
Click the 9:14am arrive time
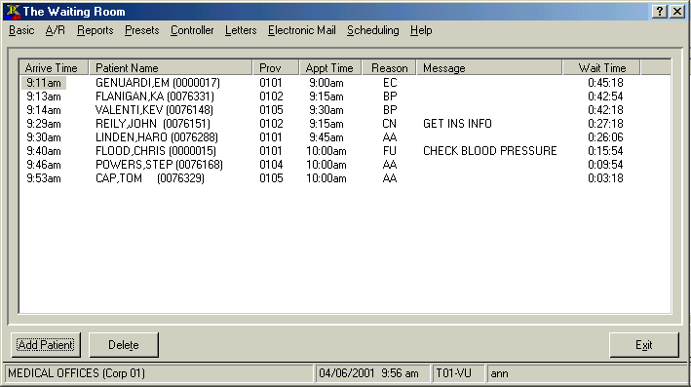tap(44, 110)
